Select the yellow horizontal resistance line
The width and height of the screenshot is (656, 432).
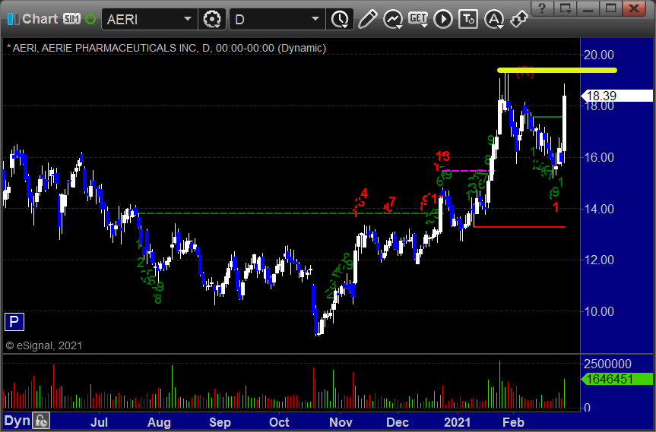coord(557,70)
